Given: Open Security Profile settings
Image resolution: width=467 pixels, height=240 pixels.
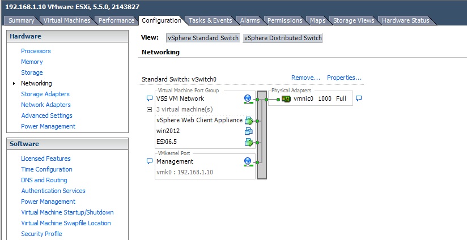Looking at the screenshot, I should [x=41, y=234].
